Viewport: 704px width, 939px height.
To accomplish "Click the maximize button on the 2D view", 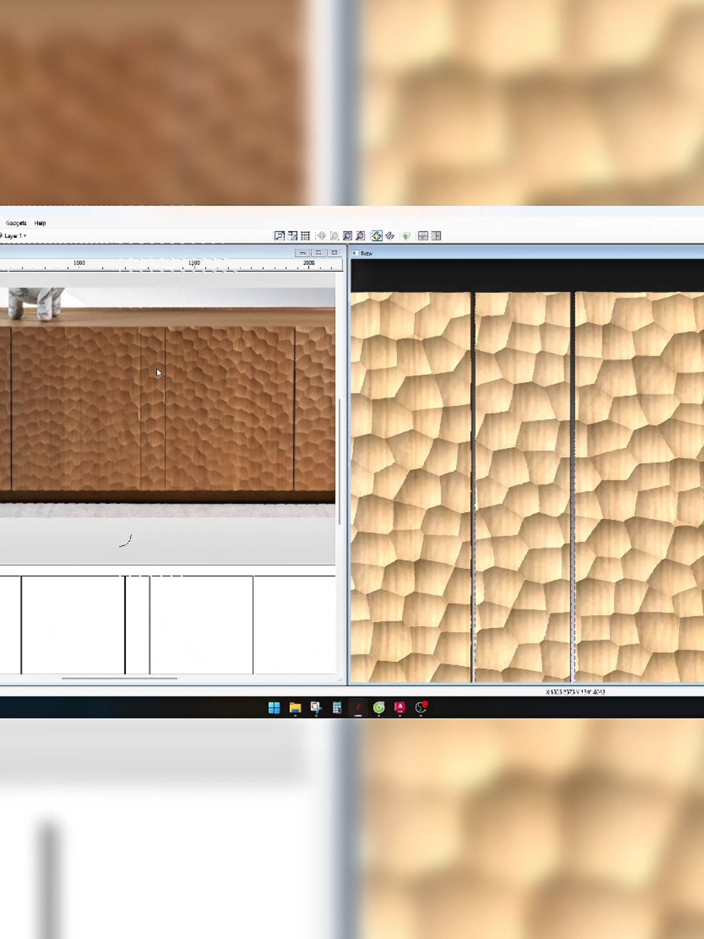I will (x=319, y=252).
